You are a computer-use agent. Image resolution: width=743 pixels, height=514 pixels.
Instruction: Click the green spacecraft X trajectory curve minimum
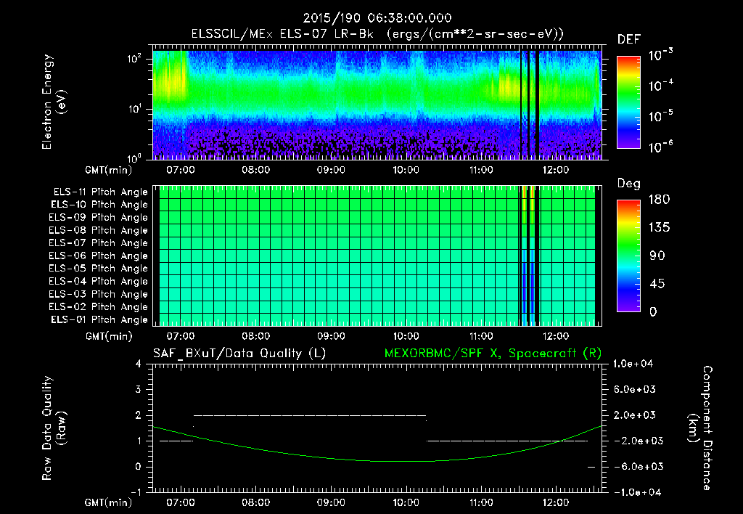click(x=406, y=461)
